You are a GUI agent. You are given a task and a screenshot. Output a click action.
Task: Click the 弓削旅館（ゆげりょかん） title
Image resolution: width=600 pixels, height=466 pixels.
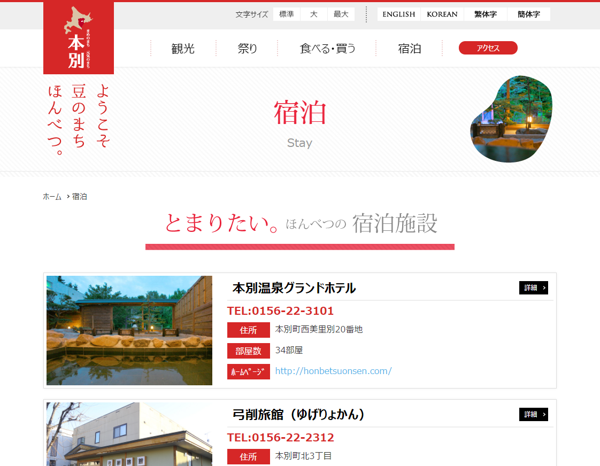coord(298,414)
